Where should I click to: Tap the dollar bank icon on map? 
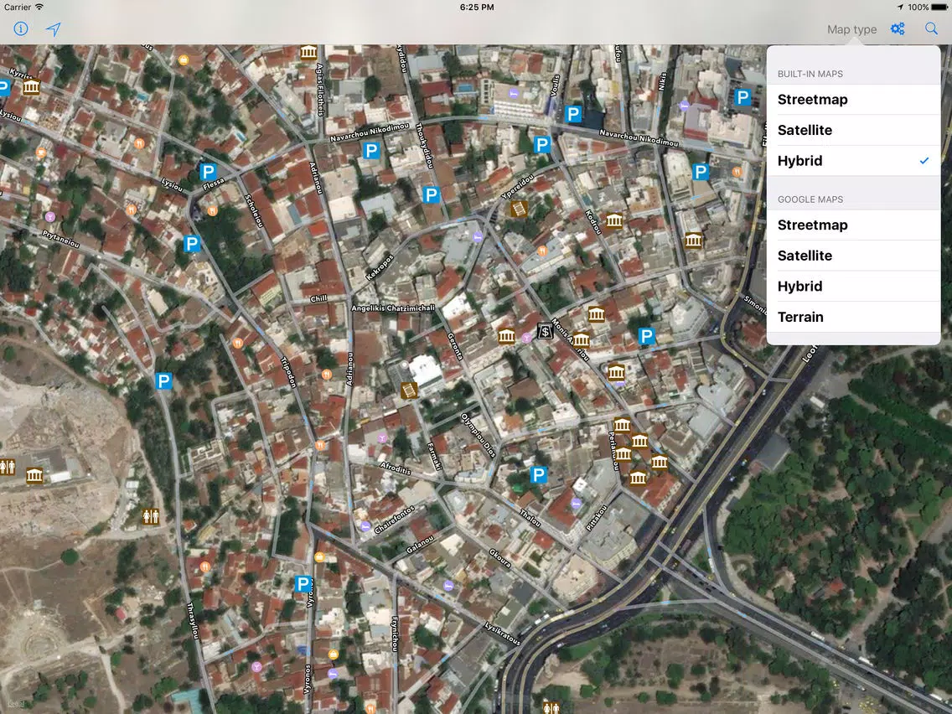[546, 331]
